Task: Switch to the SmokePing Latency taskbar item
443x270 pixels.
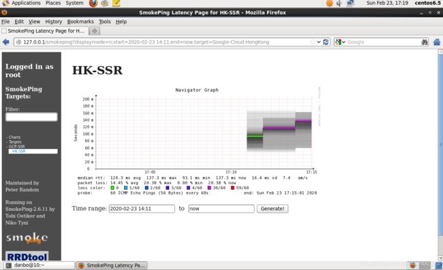Action: [112, 265]
